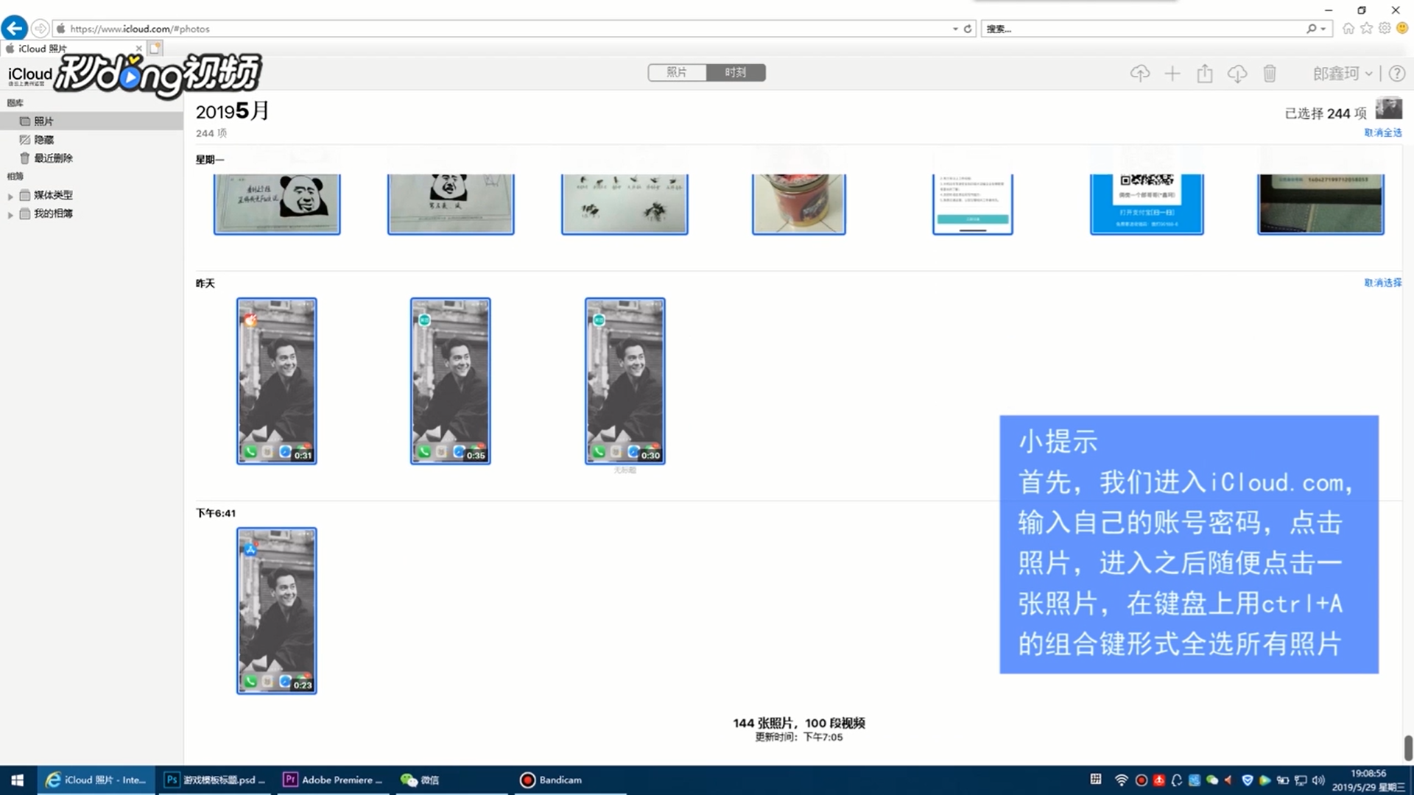The image size is (1414, 795).
Task: Click the 已选择 244 项 text
Action: tap(1326, 113)
